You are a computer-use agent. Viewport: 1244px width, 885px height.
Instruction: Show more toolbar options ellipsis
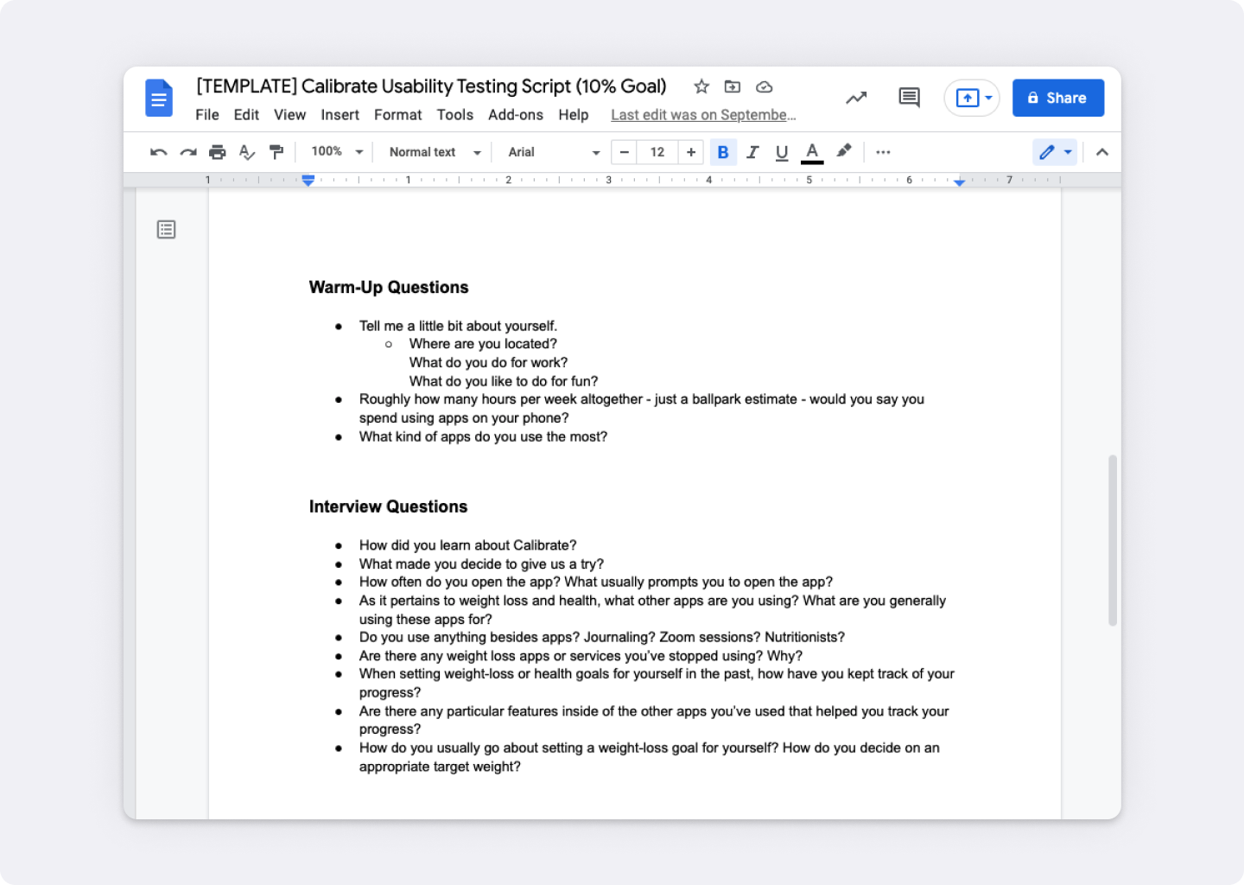pyautogui.click(x=883, y=152)
